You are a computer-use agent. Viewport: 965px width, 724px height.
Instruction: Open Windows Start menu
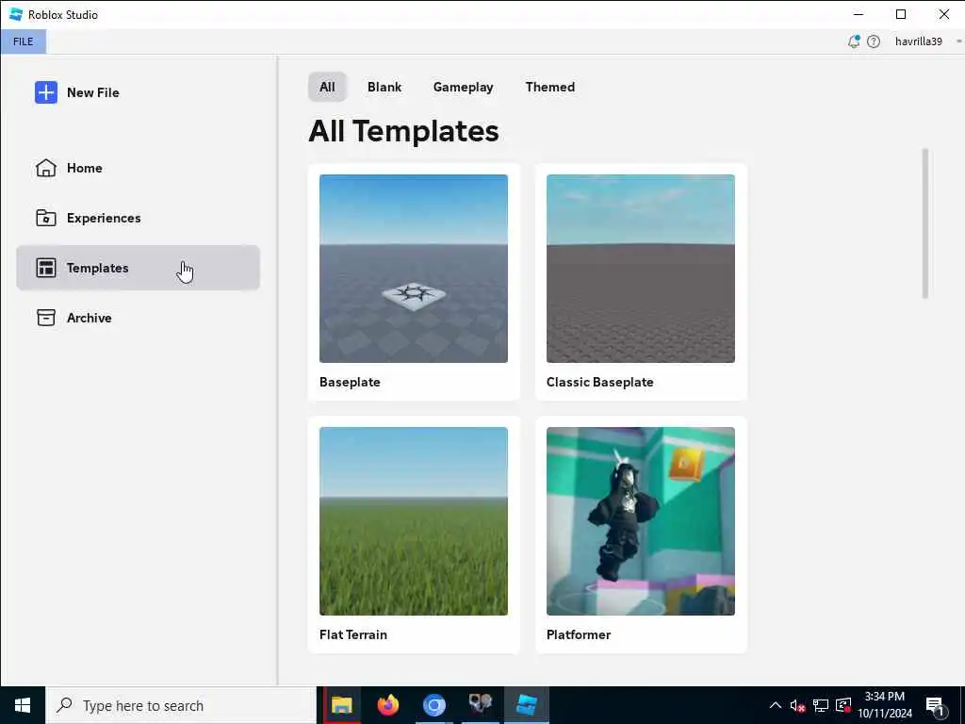point(23,705)
